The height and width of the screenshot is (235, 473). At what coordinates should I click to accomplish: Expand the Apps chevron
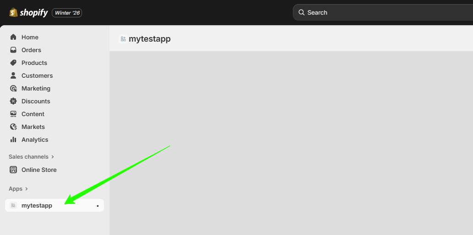point(27,189)
